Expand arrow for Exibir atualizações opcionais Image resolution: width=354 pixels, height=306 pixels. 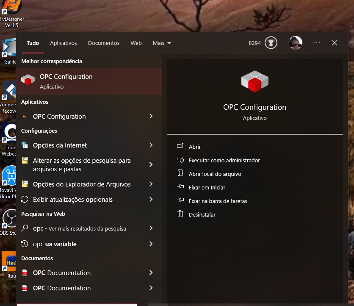tap(151, 200)
